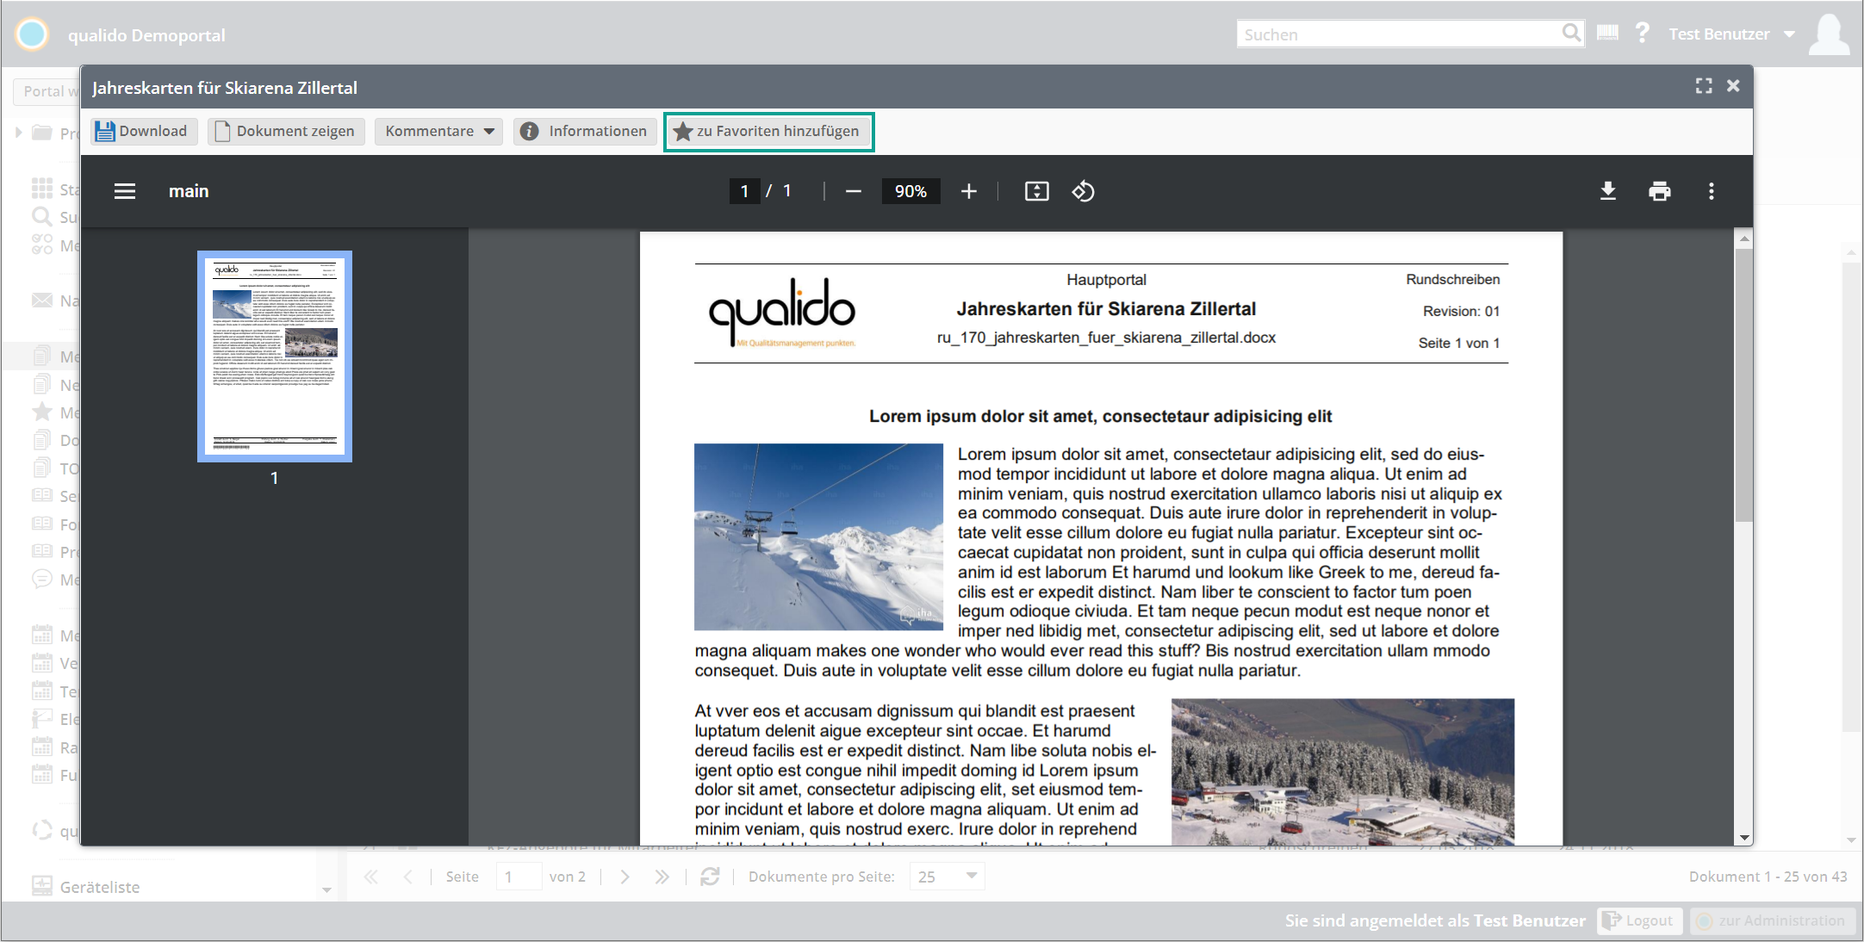Download the PDF from the viewer toolbar
This screenshot has height=942, width=1864.
pos(1608,191)
